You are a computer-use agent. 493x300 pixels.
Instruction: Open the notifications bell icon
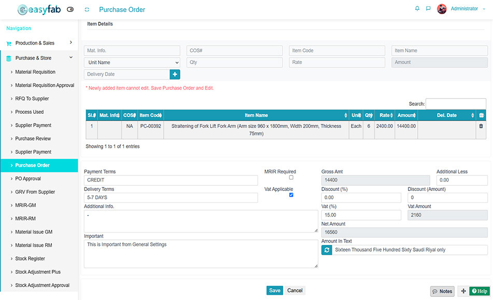tap(417, 9)
